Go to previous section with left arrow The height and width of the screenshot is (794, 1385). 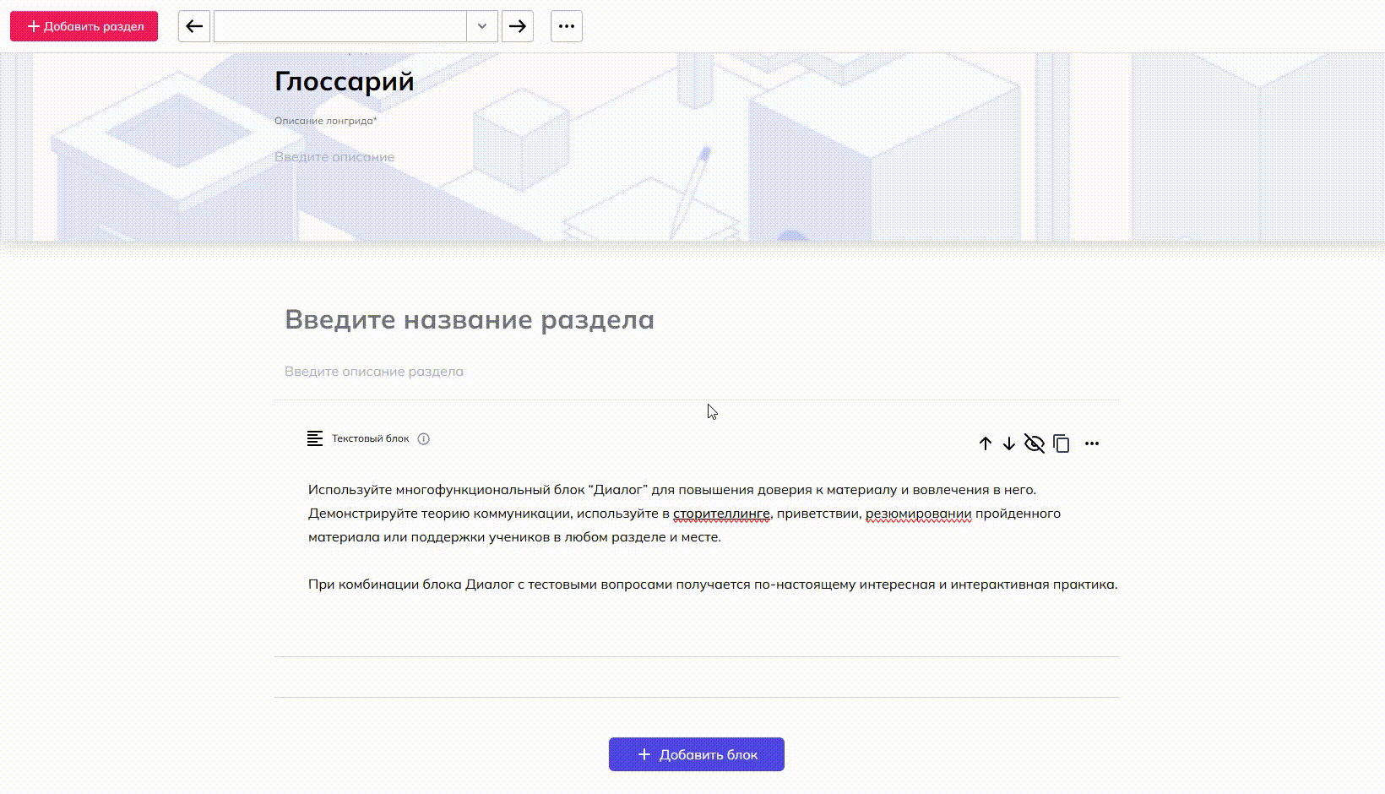(x=194, y=26)
